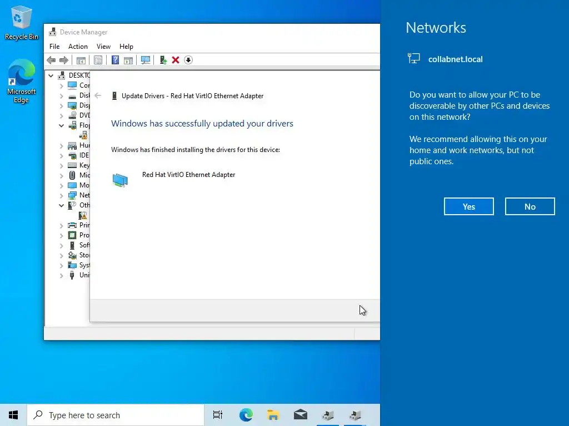This screenshot has height=426, width=569.
Task: Click the 'Networks' panel heading
Action: point(436,28)
